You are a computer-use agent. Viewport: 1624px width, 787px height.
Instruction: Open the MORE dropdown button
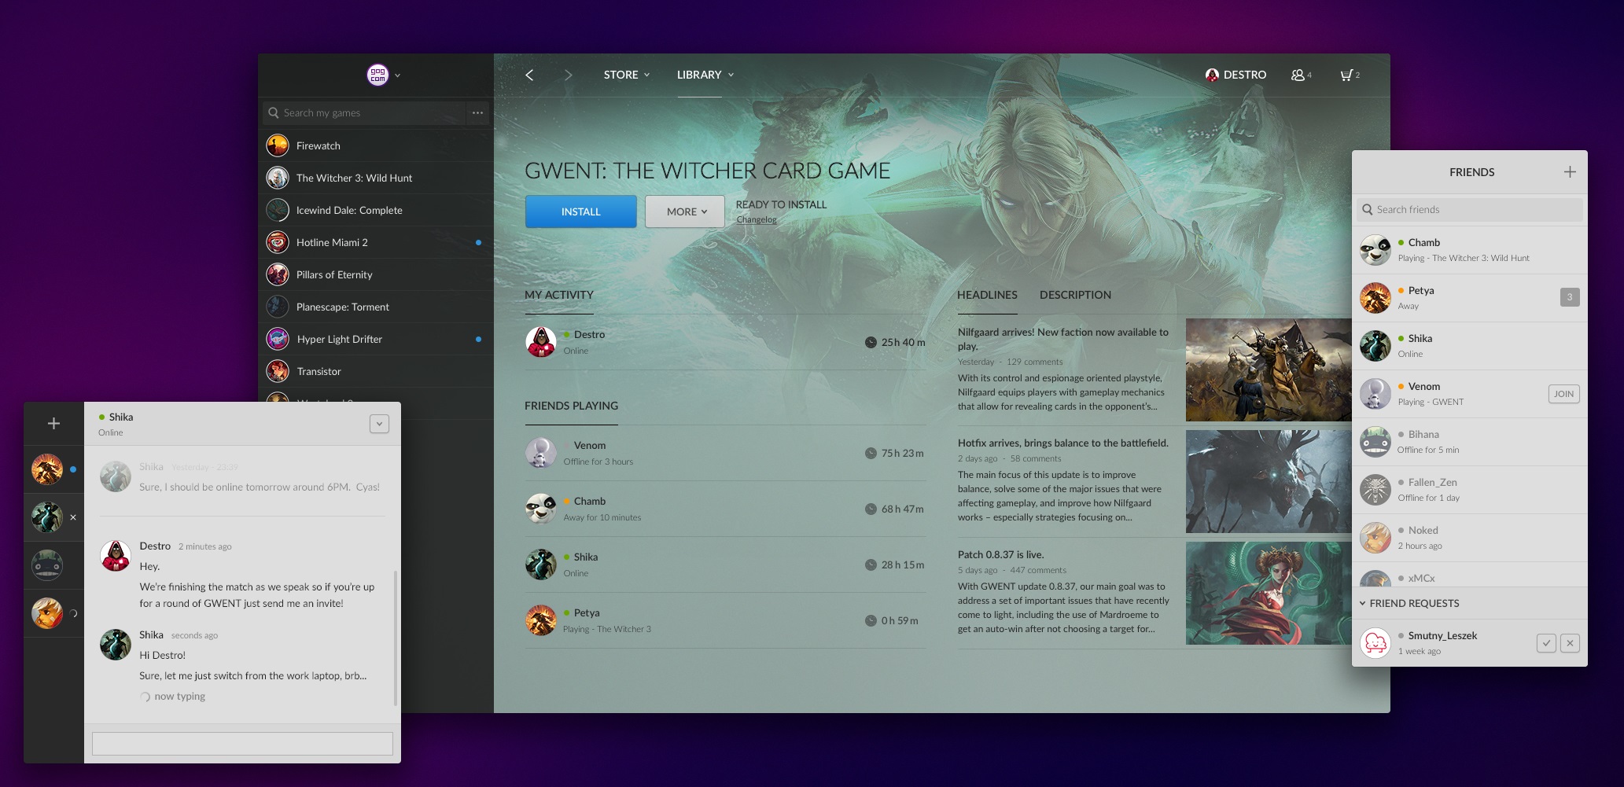685,211
